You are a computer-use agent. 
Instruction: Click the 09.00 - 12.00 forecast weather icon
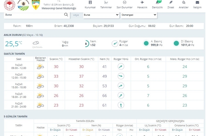(x=40, y=67)
